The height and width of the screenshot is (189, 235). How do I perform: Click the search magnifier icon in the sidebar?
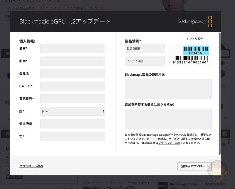coord(224,54)
